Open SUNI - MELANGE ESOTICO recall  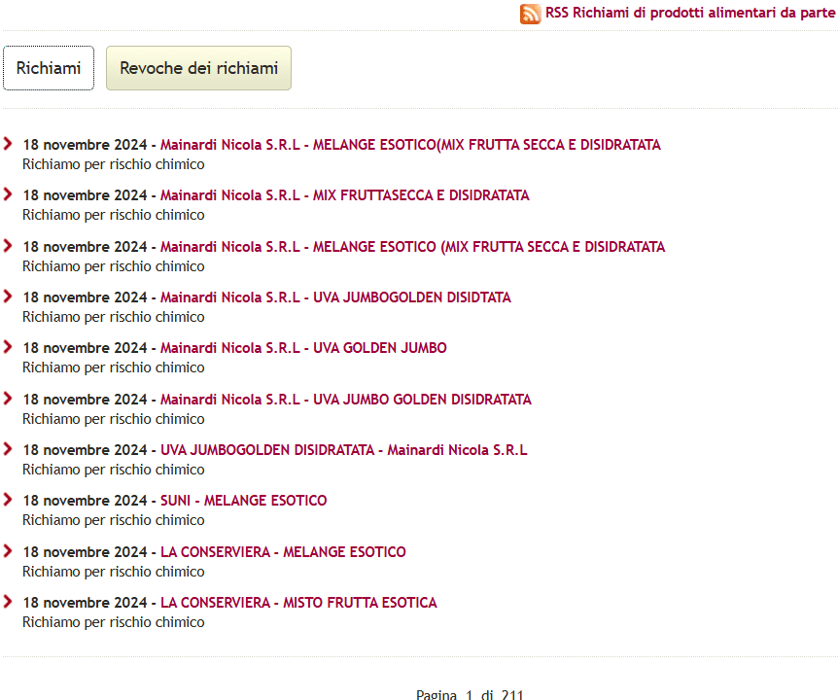click(x=244, y=501)
